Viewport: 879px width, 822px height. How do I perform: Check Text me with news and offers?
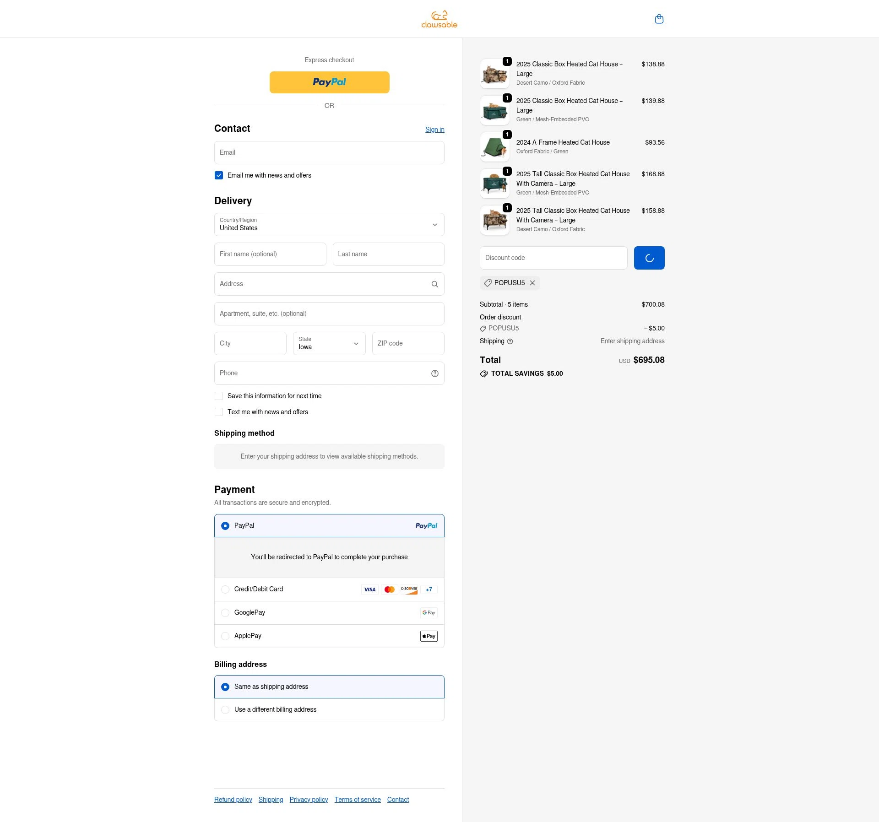pos(219,412)
